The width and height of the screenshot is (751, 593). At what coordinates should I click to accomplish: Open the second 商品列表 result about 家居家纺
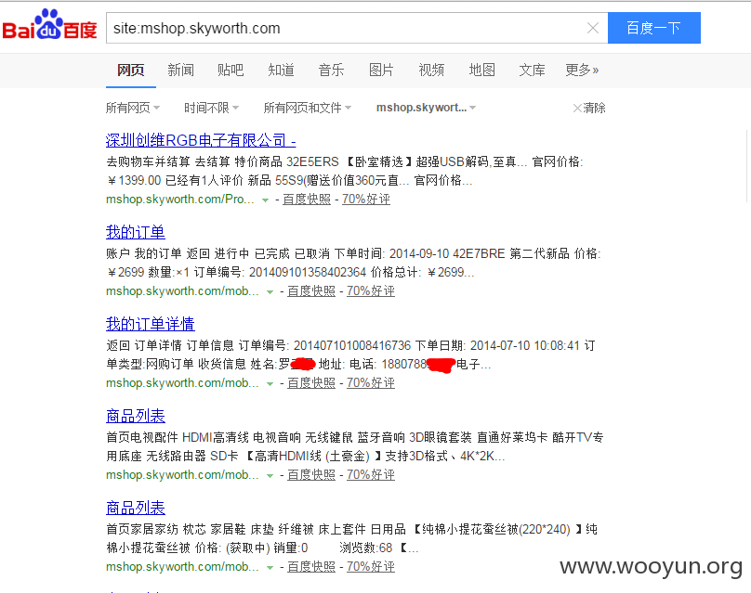tap(136, 508)
